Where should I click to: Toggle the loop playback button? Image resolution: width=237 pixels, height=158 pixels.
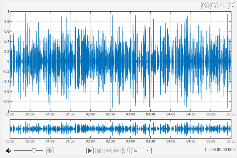tap(125, 151)
